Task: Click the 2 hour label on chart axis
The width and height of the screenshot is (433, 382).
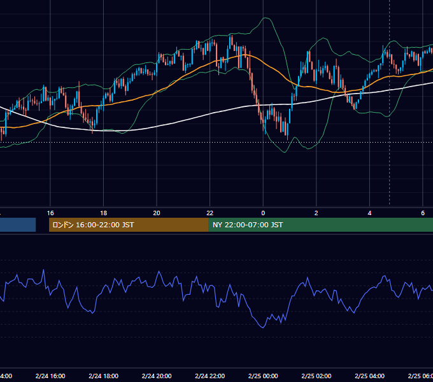Action: (316, 213)
